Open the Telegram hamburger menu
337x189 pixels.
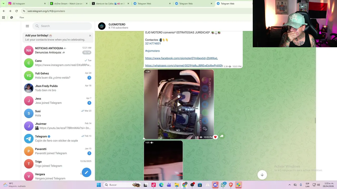coord(27,26)
